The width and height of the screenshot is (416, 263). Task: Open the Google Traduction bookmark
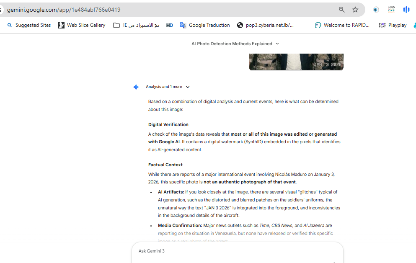(205, 25)
